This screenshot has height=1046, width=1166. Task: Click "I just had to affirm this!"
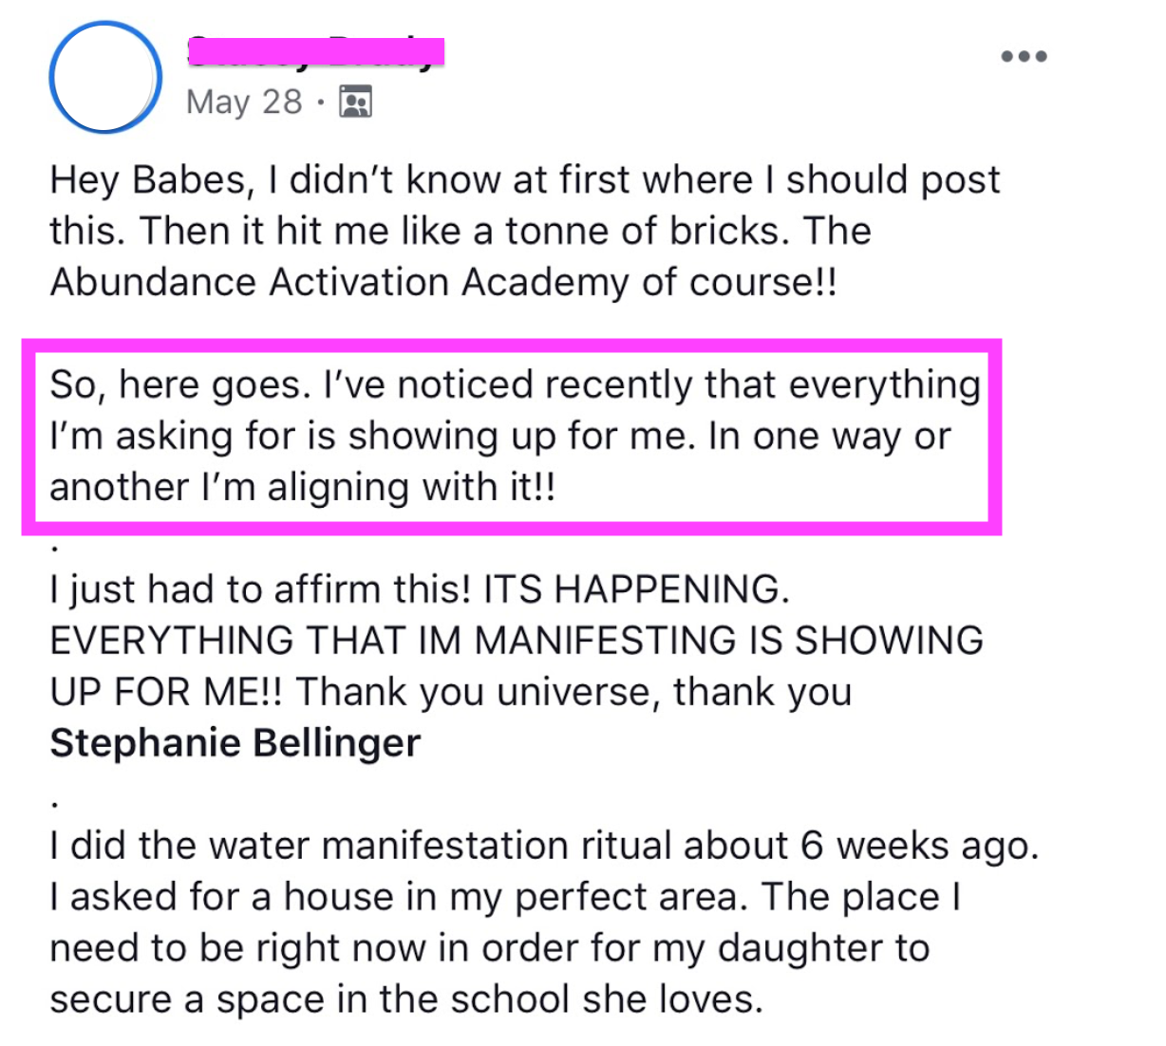coord(260,590)
